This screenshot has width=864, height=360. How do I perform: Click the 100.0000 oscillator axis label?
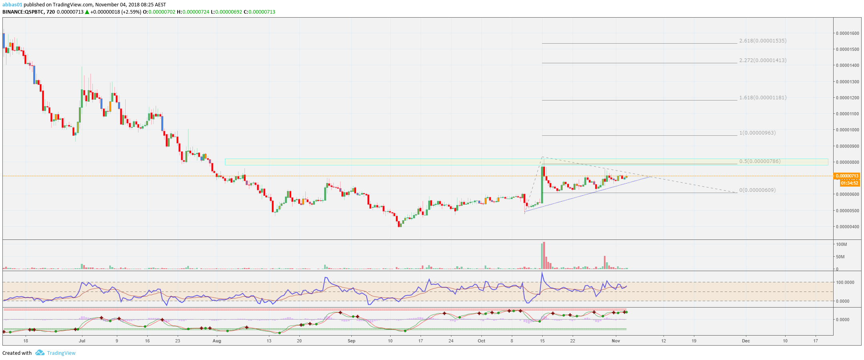[845, 282]
